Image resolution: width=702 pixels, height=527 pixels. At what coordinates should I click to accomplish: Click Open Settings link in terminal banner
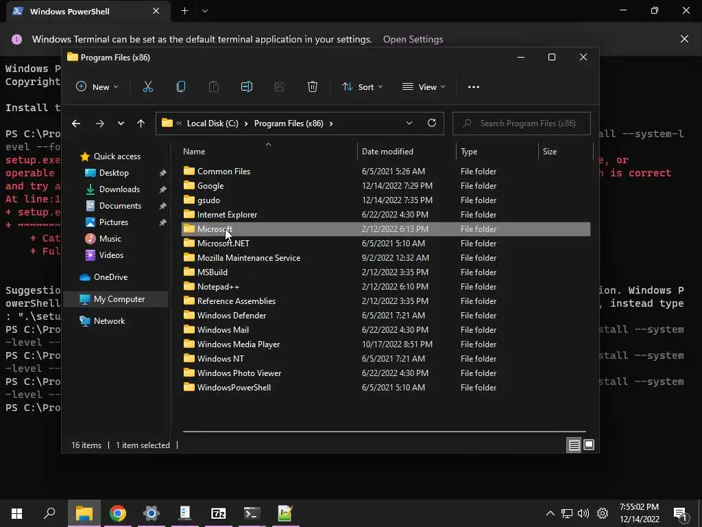(413, 39)
